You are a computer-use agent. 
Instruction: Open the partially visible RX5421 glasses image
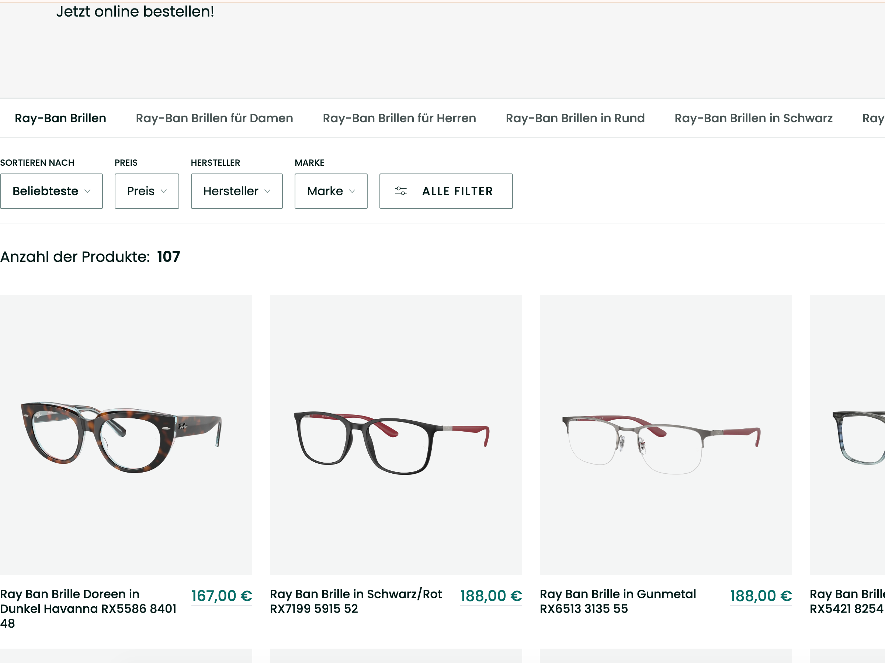coord(847,435)
